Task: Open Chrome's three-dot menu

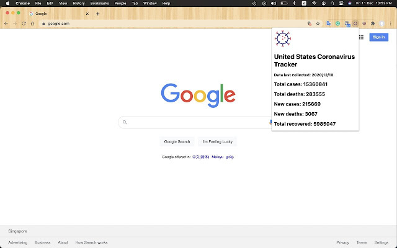Action: point(391,24)
